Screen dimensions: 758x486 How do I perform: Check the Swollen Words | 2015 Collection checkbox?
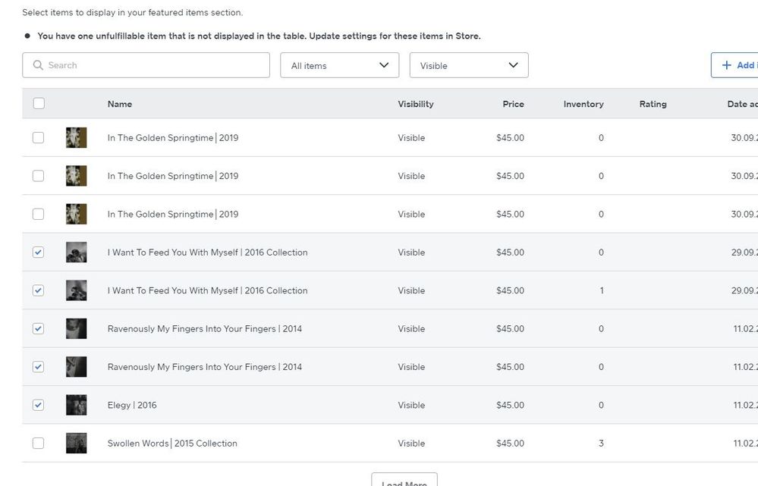(39, 443)
